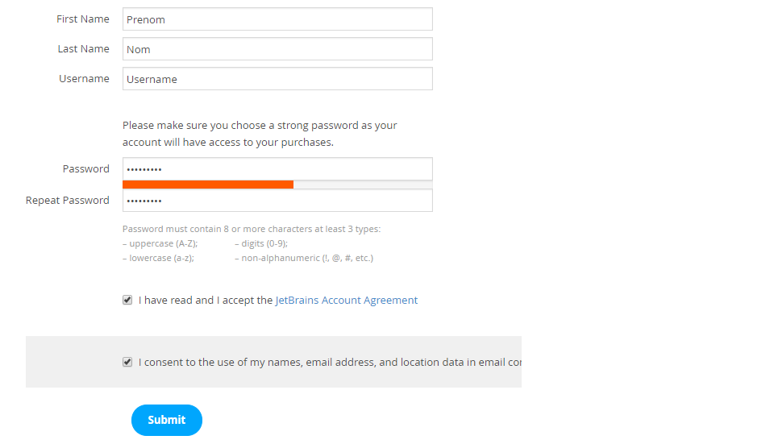Click the "Password must contain 8 or more" hint

252,229
